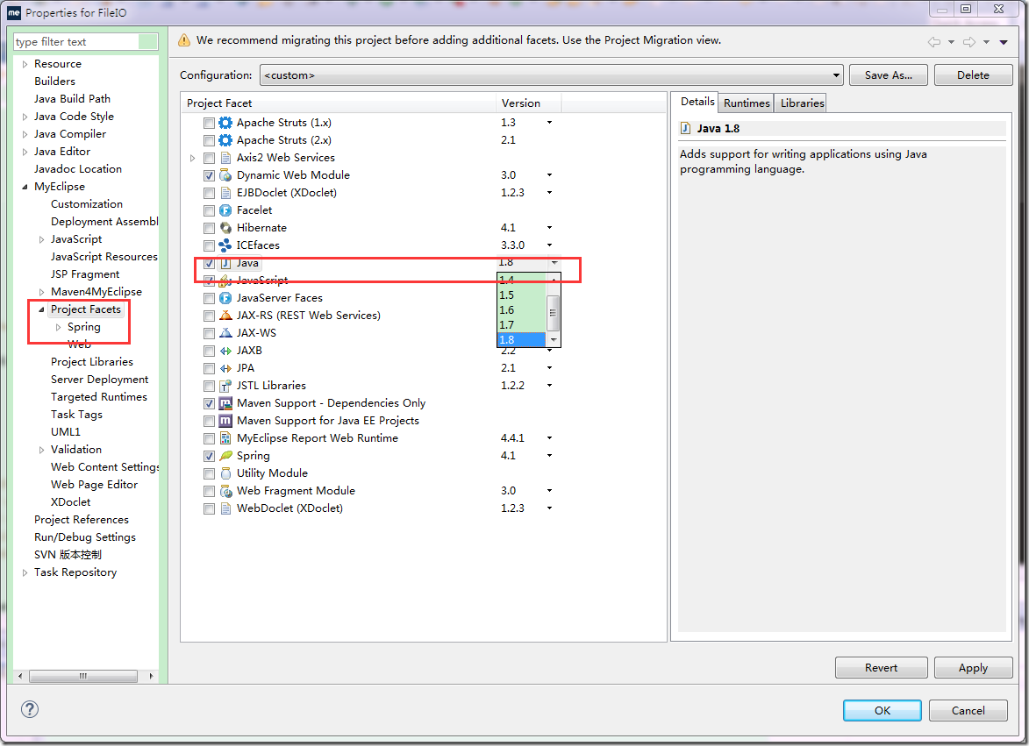Click the JAX-RS (REST Web Services) icon

coord(225,316)
